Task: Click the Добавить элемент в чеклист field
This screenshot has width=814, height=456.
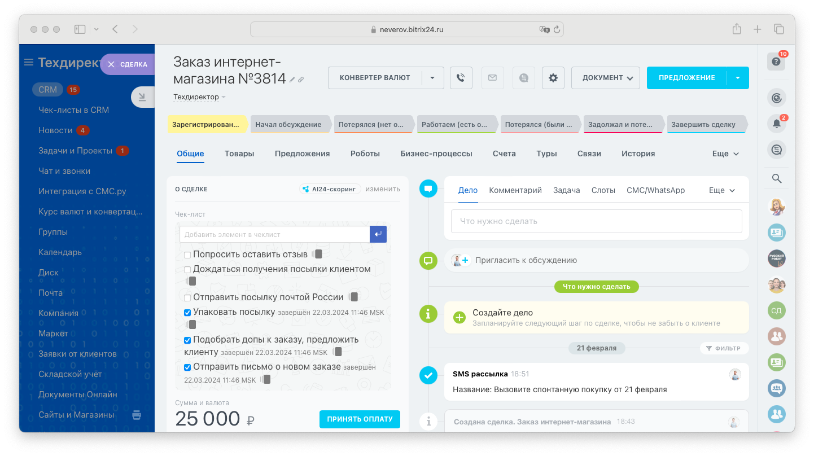Action: pyautogui.click(x=274, y=234)
